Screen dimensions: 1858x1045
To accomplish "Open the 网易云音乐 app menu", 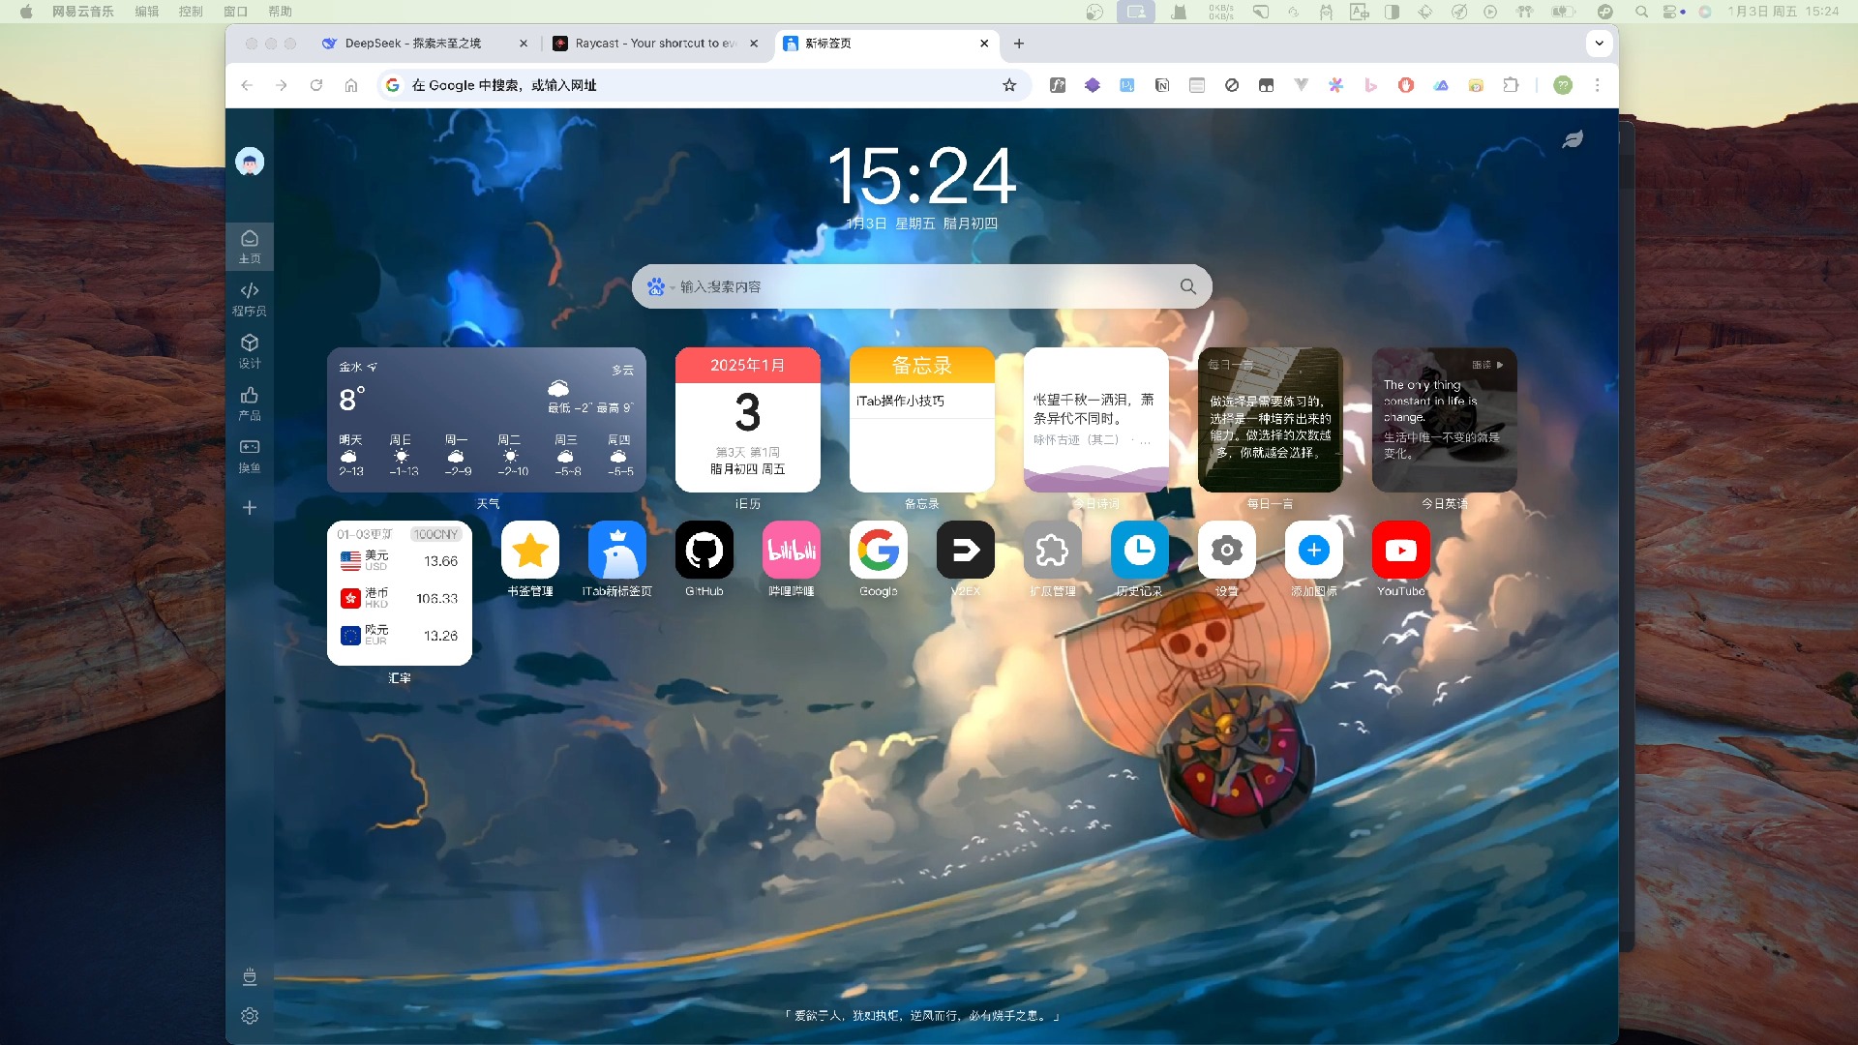I will [83, 12].
